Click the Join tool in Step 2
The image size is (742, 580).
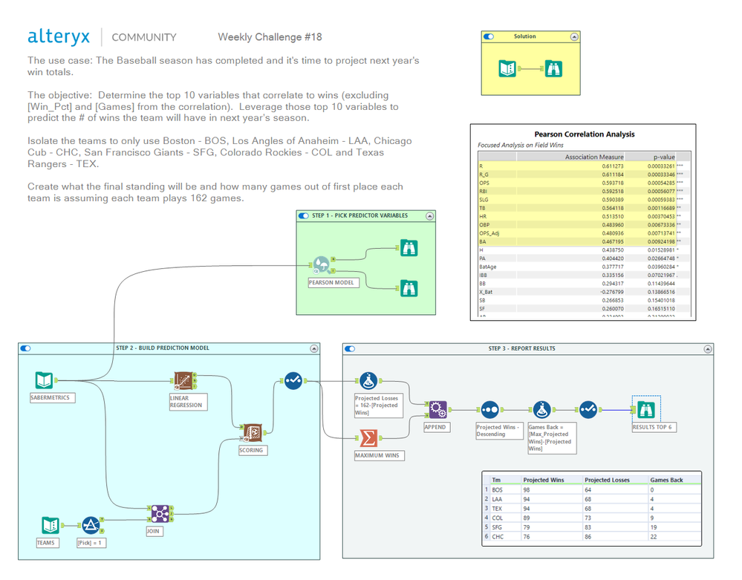(160, 513)
